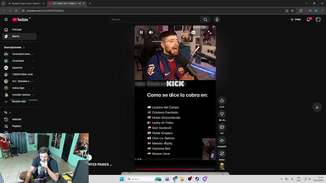Open a new browser tab

(90, 4)
